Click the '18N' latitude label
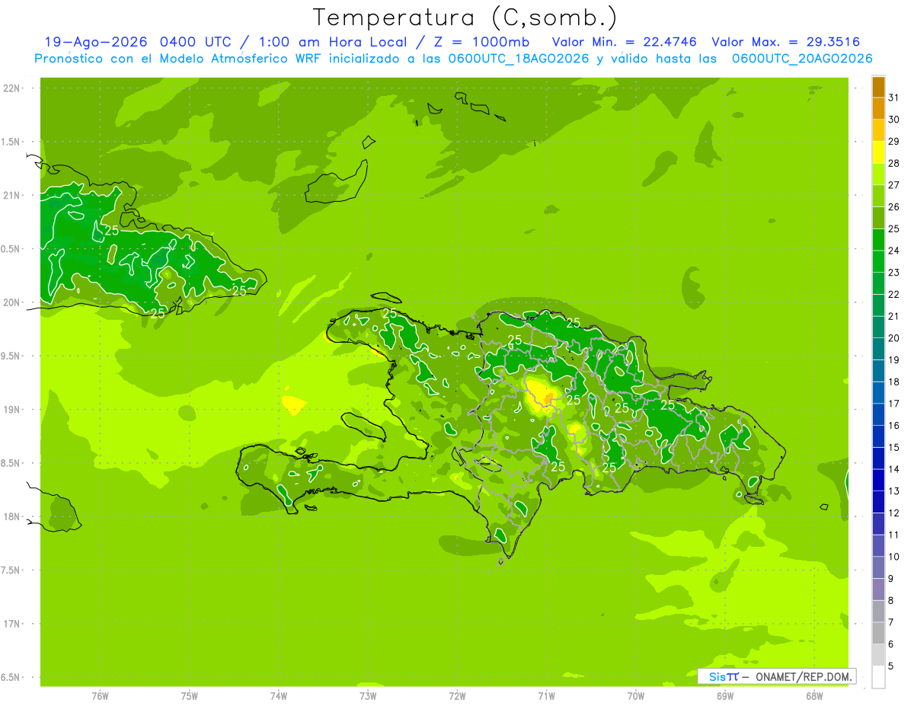The height and width of the screenshot is (706, 914). point(11,516)
